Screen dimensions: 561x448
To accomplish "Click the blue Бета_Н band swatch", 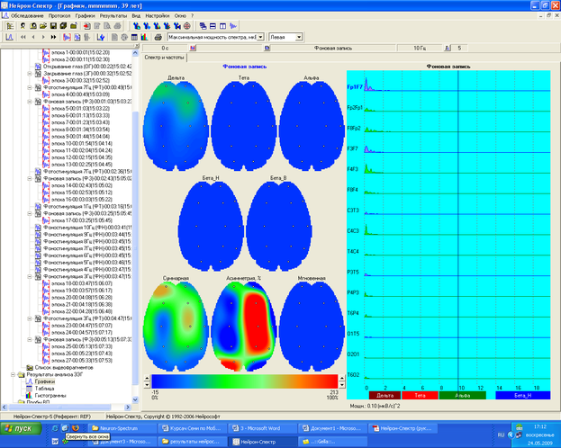I will [x=522, y=396].
